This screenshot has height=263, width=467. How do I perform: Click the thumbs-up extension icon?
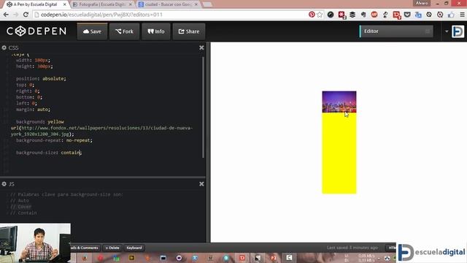(451, 15)
